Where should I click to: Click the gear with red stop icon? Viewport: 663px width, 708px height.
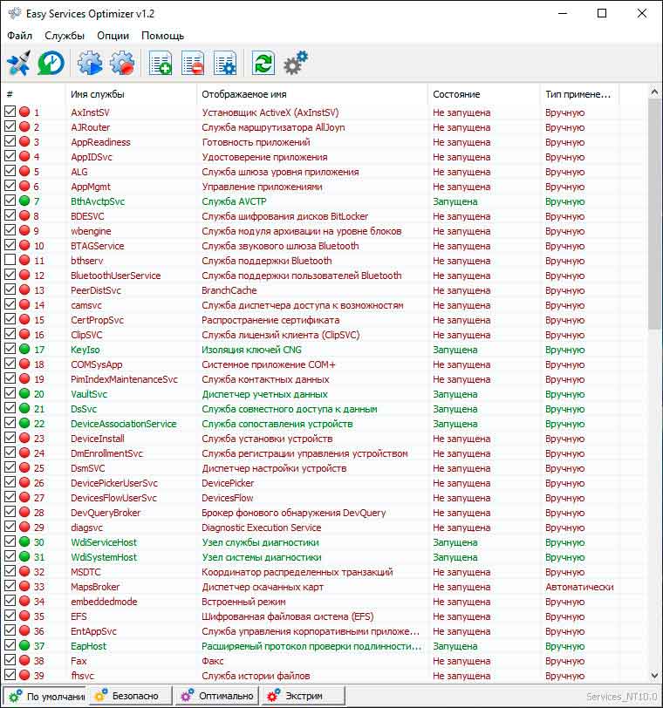pyautogui.click(x=122, y=63)
